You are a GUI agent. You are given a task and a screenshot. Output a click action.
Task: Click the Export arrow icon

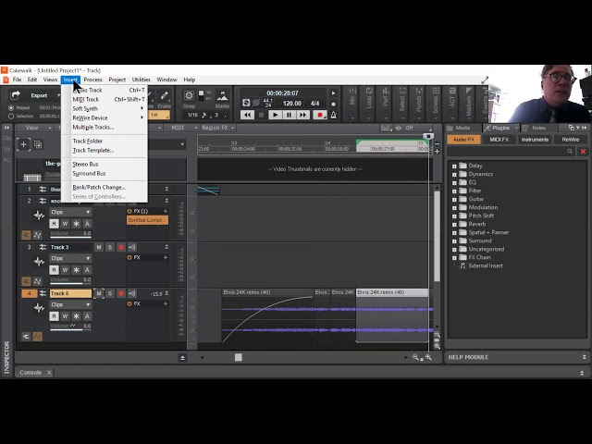[16, 95]
